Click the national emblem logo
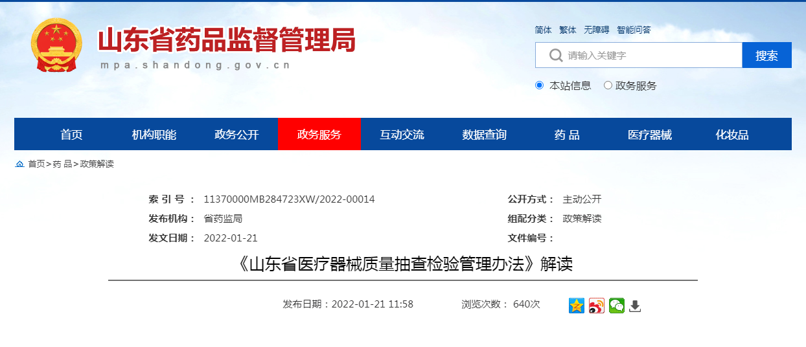 pyautogui.click(x=56, y=45)
